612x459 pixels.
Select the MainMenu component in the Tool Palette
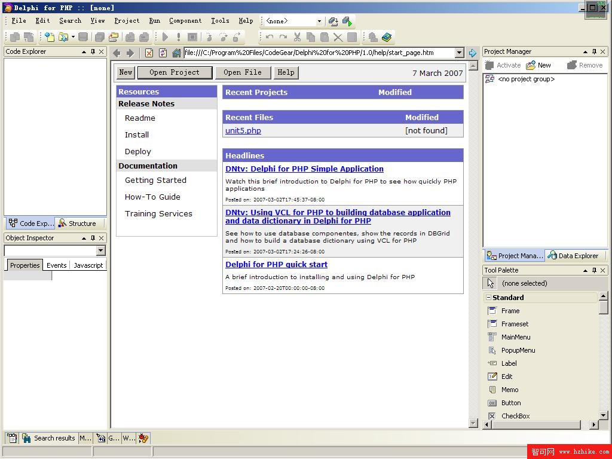pyautogui.click(x=509, y=337)
